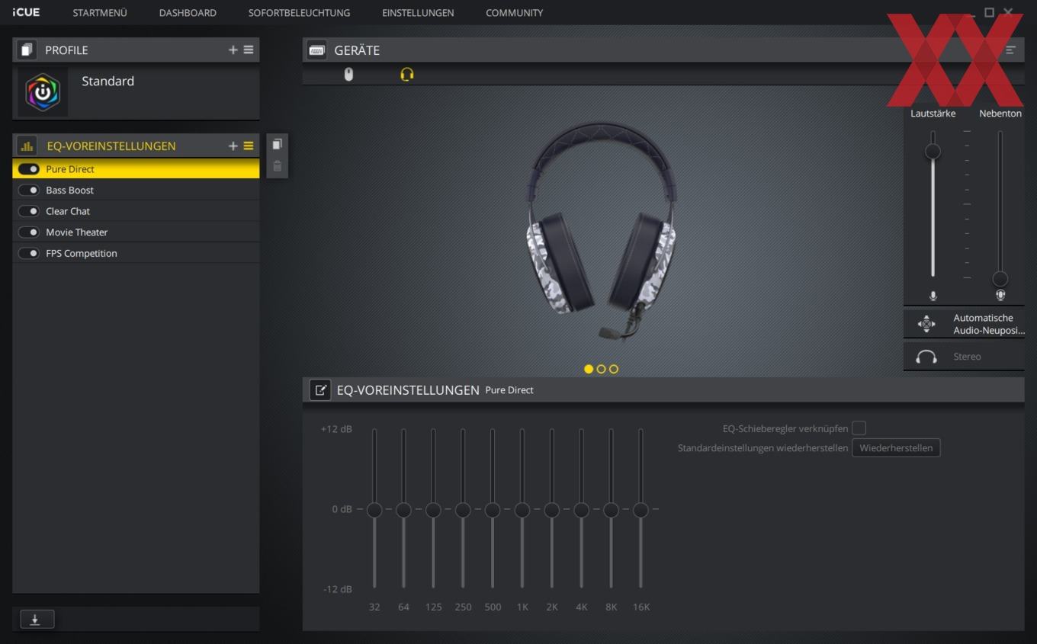Open the GERÄTE panel options menu

point(1011,50)
